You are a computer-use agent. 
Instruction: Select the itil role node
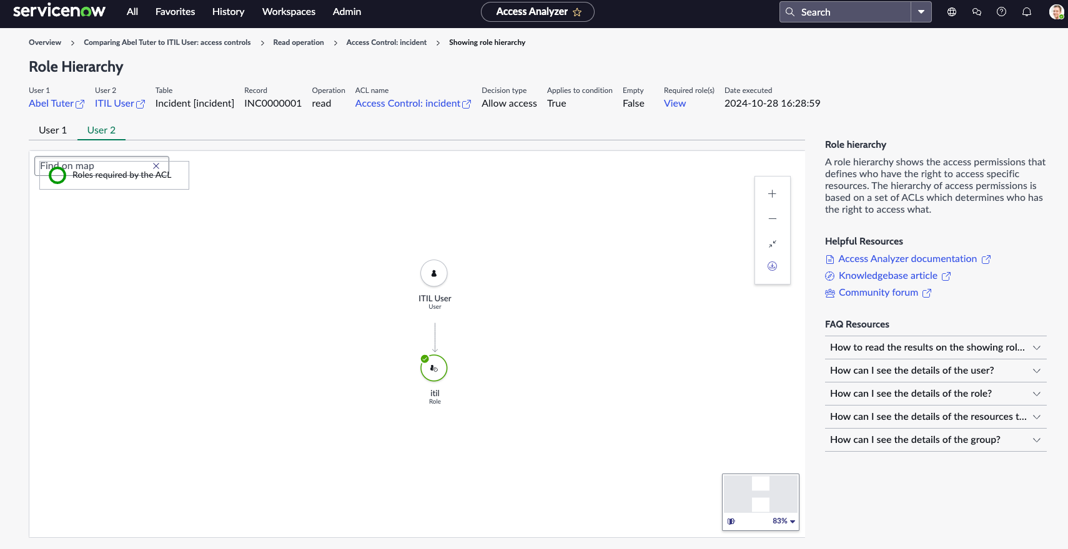(434, 368)
